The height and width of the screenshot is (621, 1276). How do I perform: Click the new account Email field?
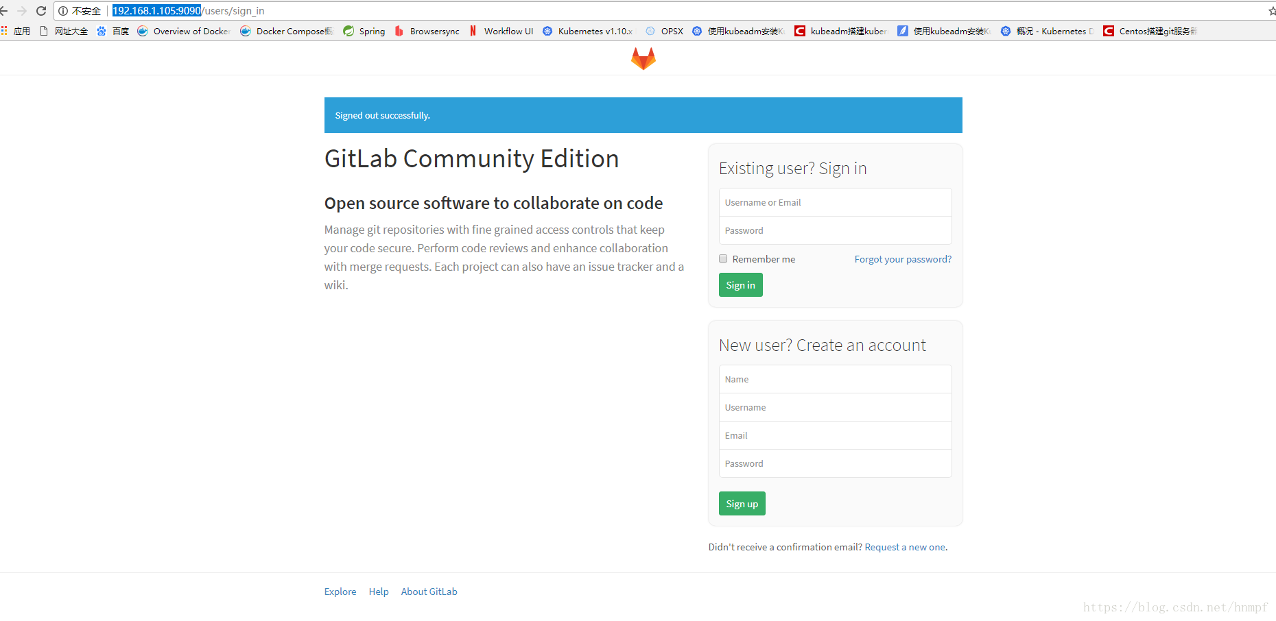point(835,435)
